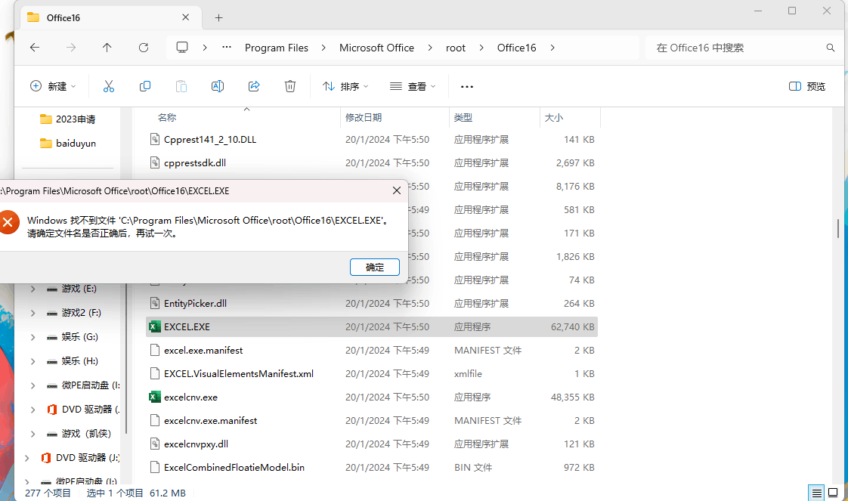Click root in the breadcrumb path
848x501 pixels.
456,48
